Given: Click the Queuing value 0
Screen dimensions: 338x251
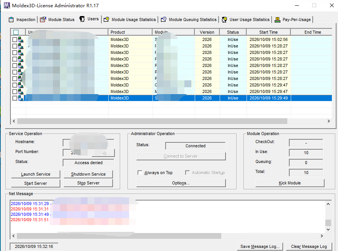Looking at the screenshot, I should (306, 163).
